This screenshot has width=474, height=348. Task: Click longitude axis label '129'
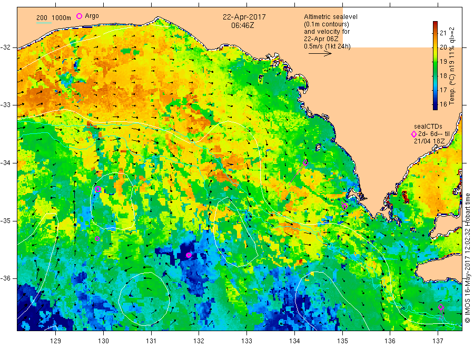[56, 341]
